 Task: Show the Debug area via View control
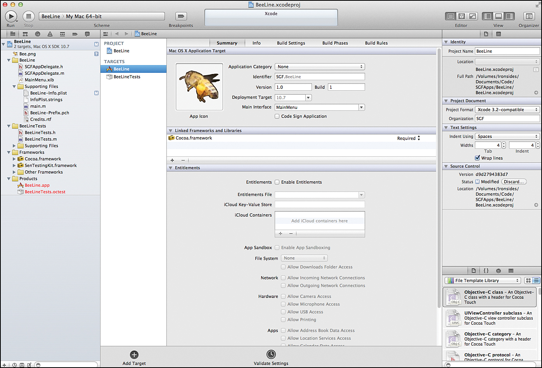pos(499,16)
